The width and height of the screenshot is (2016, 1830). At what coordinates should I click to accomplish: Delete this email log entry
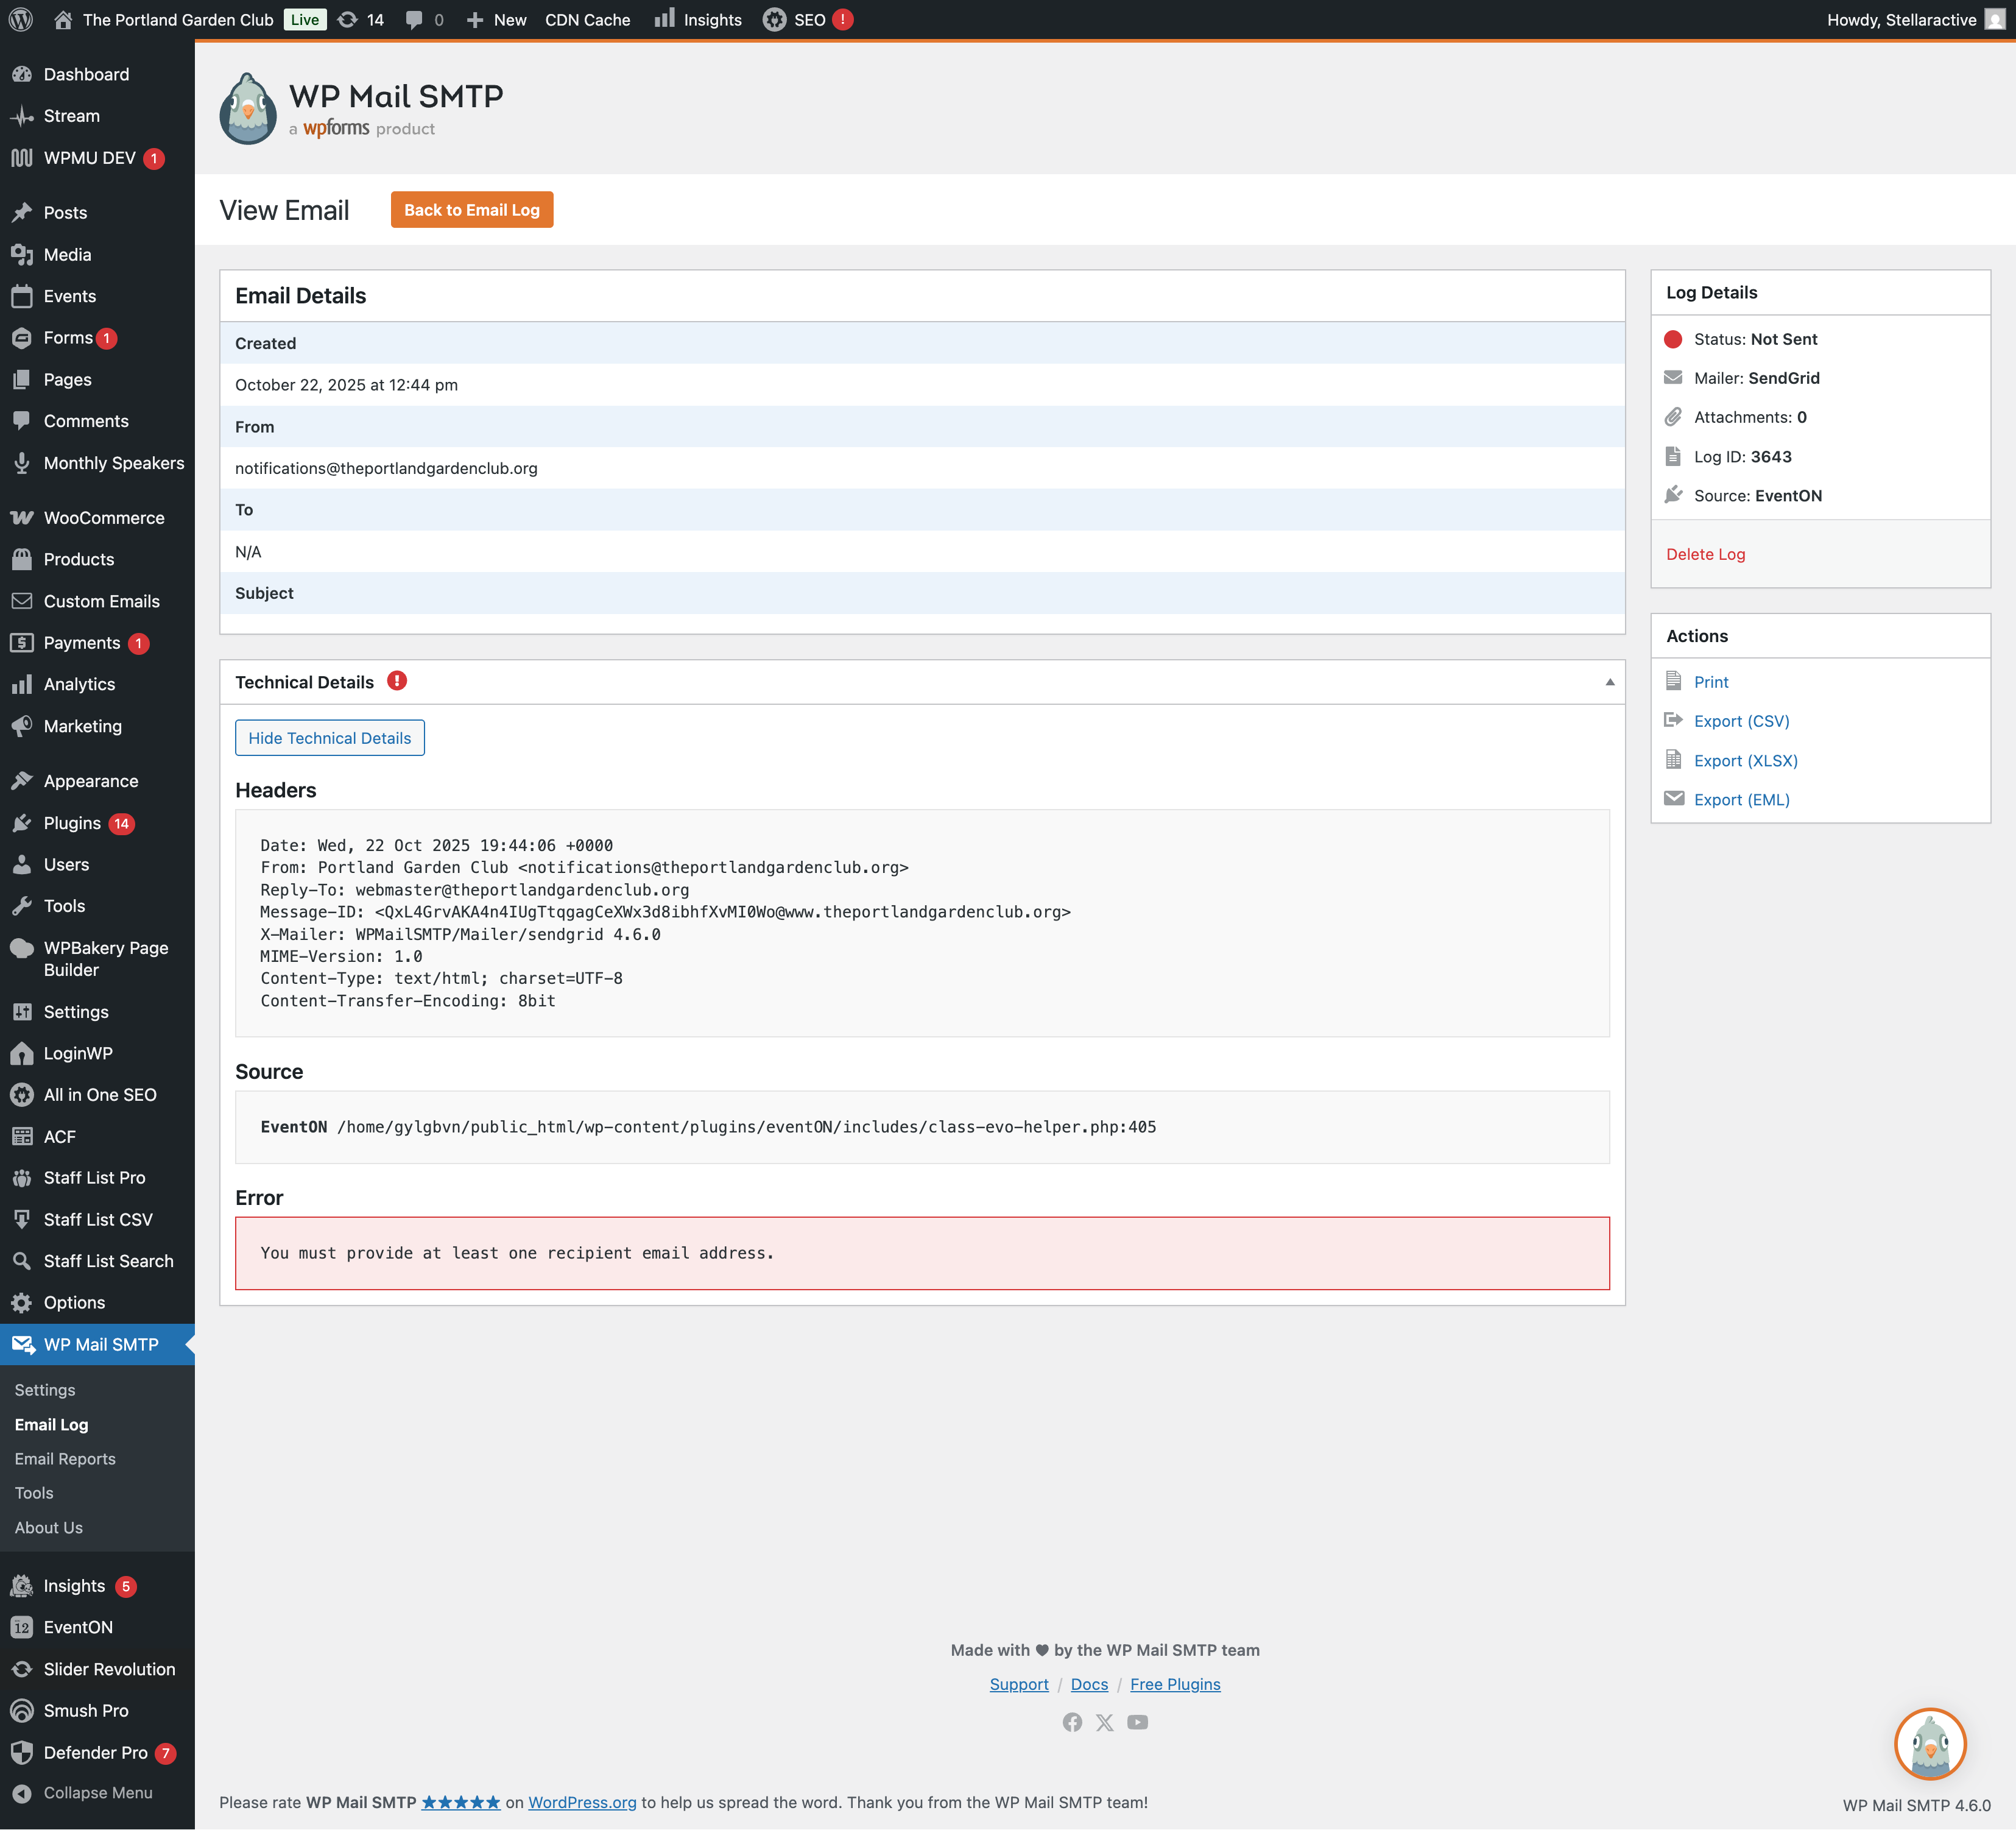tap(1705, 554)
